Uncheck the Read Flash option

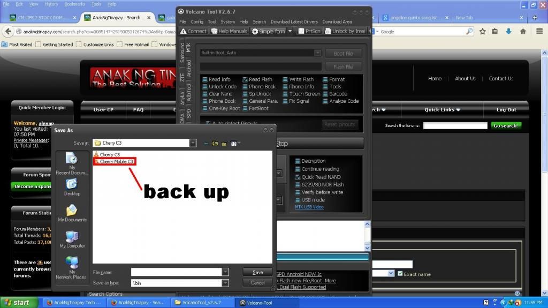click(246, 79)
